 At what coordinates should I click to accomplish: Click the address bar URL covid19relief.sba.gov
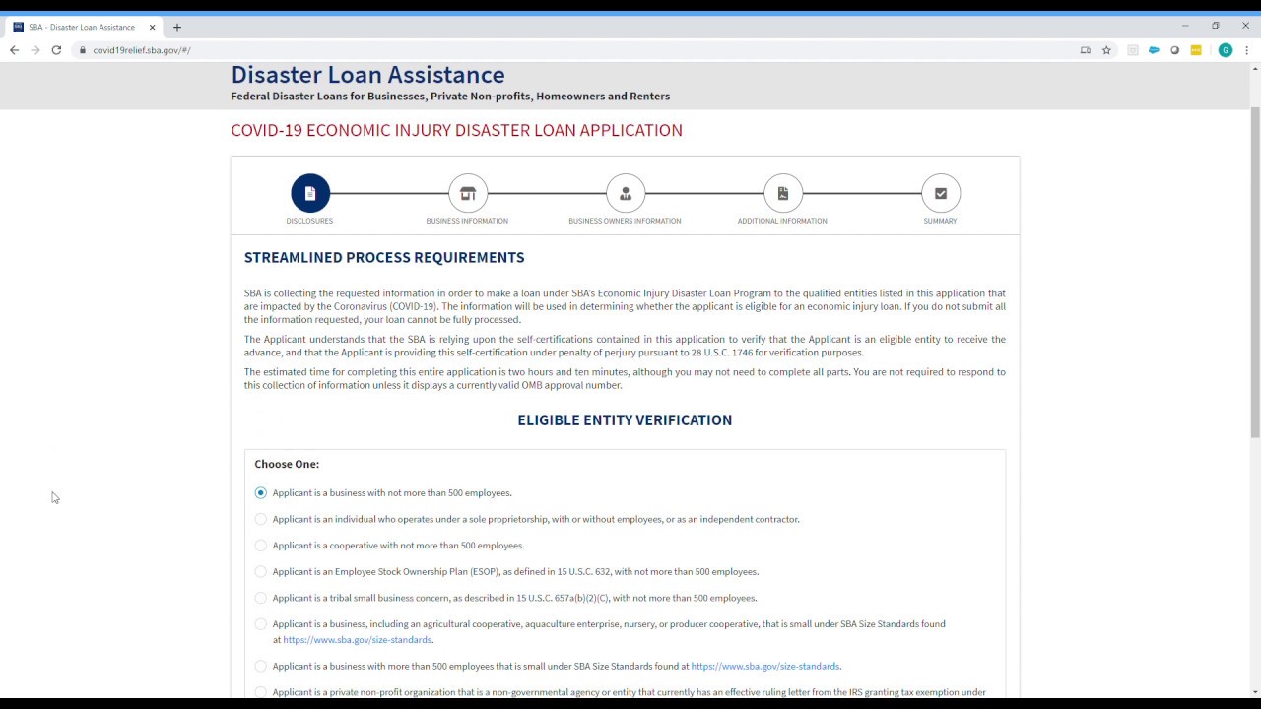coord(142,50)
